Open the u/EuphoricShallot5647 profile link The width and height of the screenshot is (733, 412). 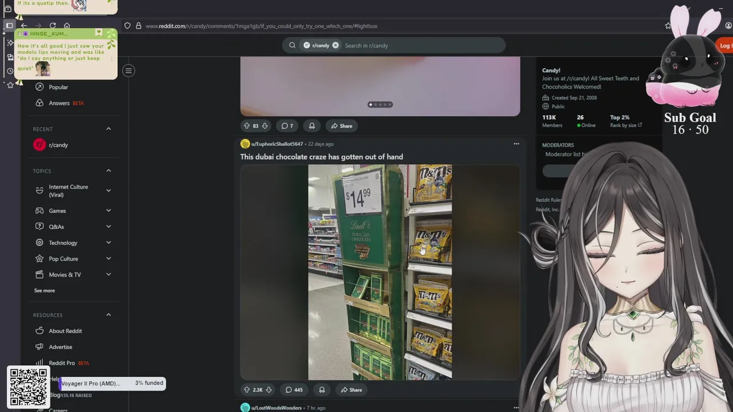tap(277, 144)
